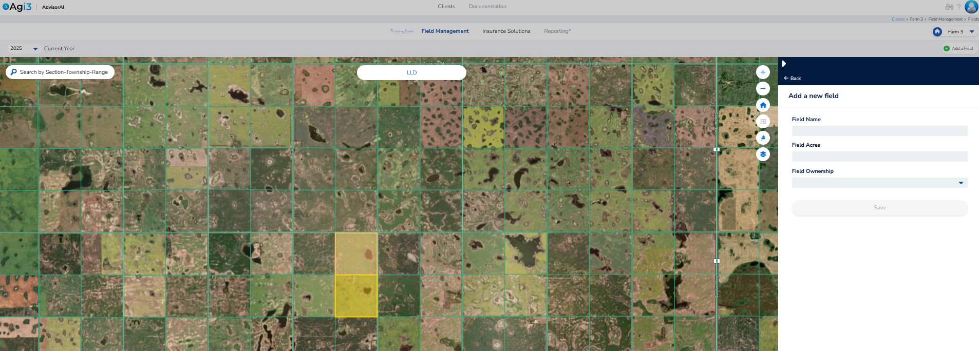979x351 pixels.
Task: Click the green plus Add a Field icon
Action: [x=946, y=49]
